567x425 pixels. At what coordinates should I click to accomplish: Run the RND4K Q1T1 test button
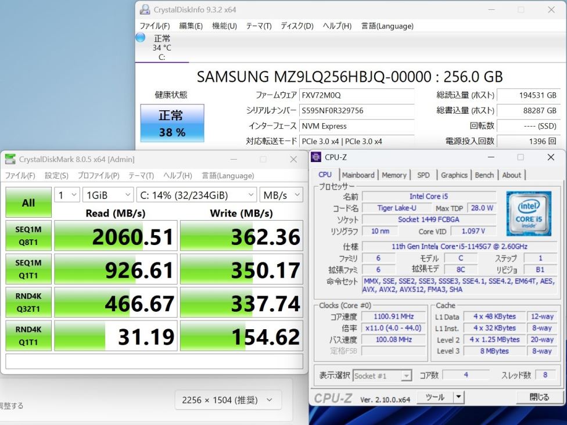click(28, 336)
